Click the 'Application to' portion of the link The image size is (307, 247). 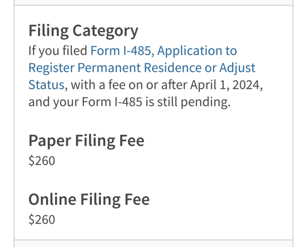pos(197,51)
